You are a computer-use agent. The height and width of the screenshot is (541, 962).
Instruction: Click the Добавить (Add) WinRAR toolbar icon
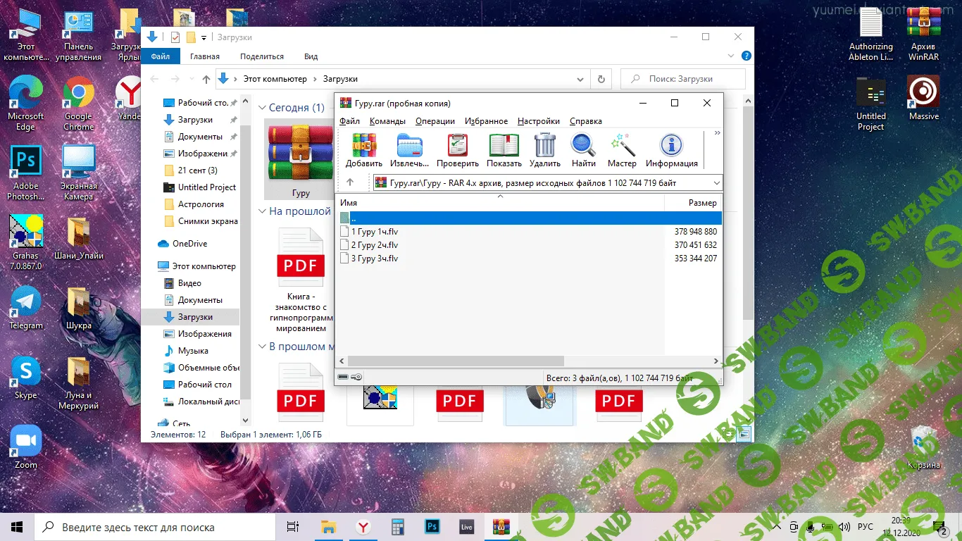[364, 150]
